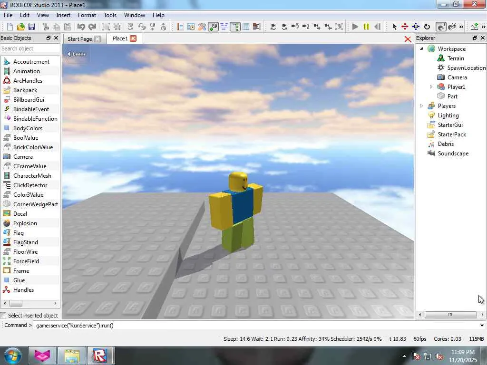Click the first camera tilt toolbar icon
487x365 pixels.
point(273,27)
